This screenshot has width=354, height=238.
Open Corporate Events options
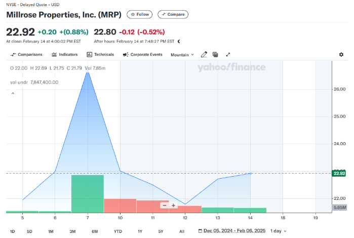(x=142, y=54)
